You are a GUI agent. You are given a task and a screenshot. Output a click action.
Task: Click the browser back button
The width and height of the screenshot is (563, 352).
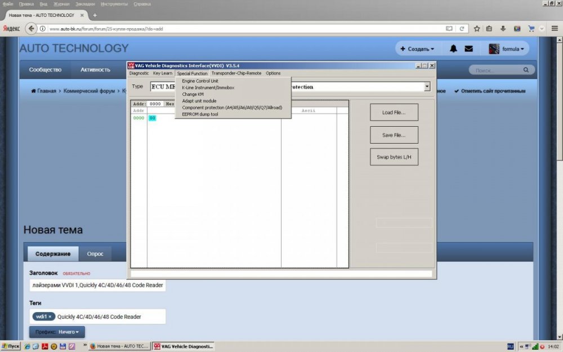click(x=31, y=28)
